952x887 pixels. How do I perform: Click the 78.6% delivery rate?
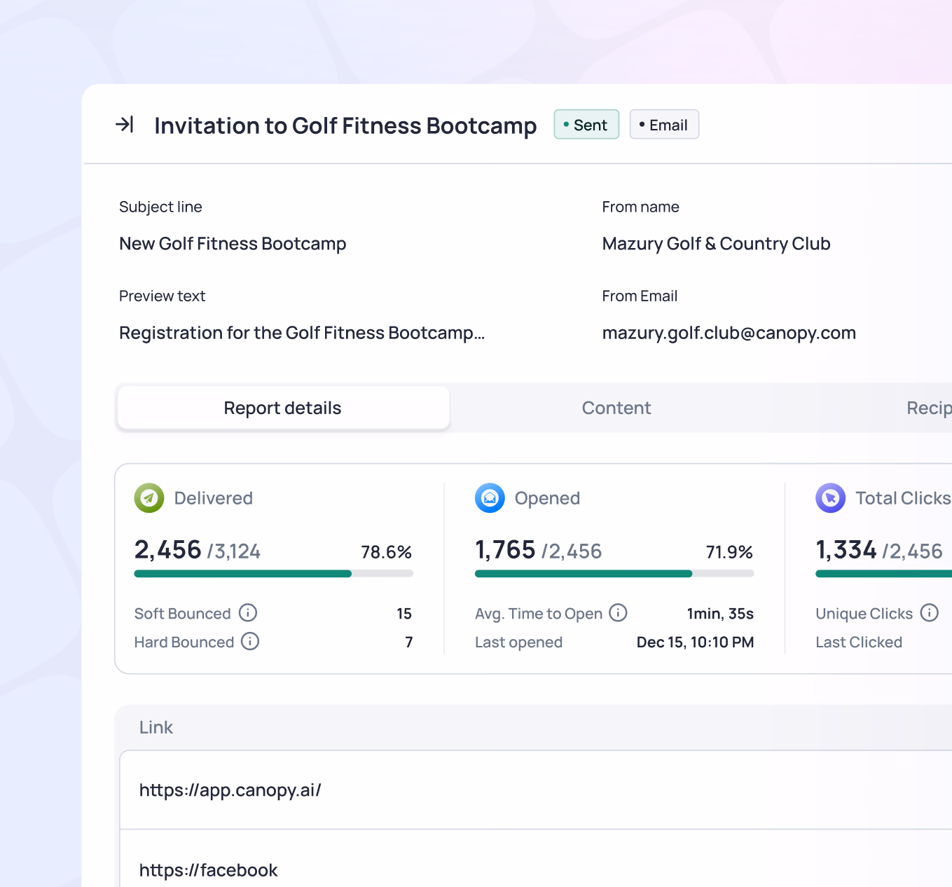tap(387, 552)
